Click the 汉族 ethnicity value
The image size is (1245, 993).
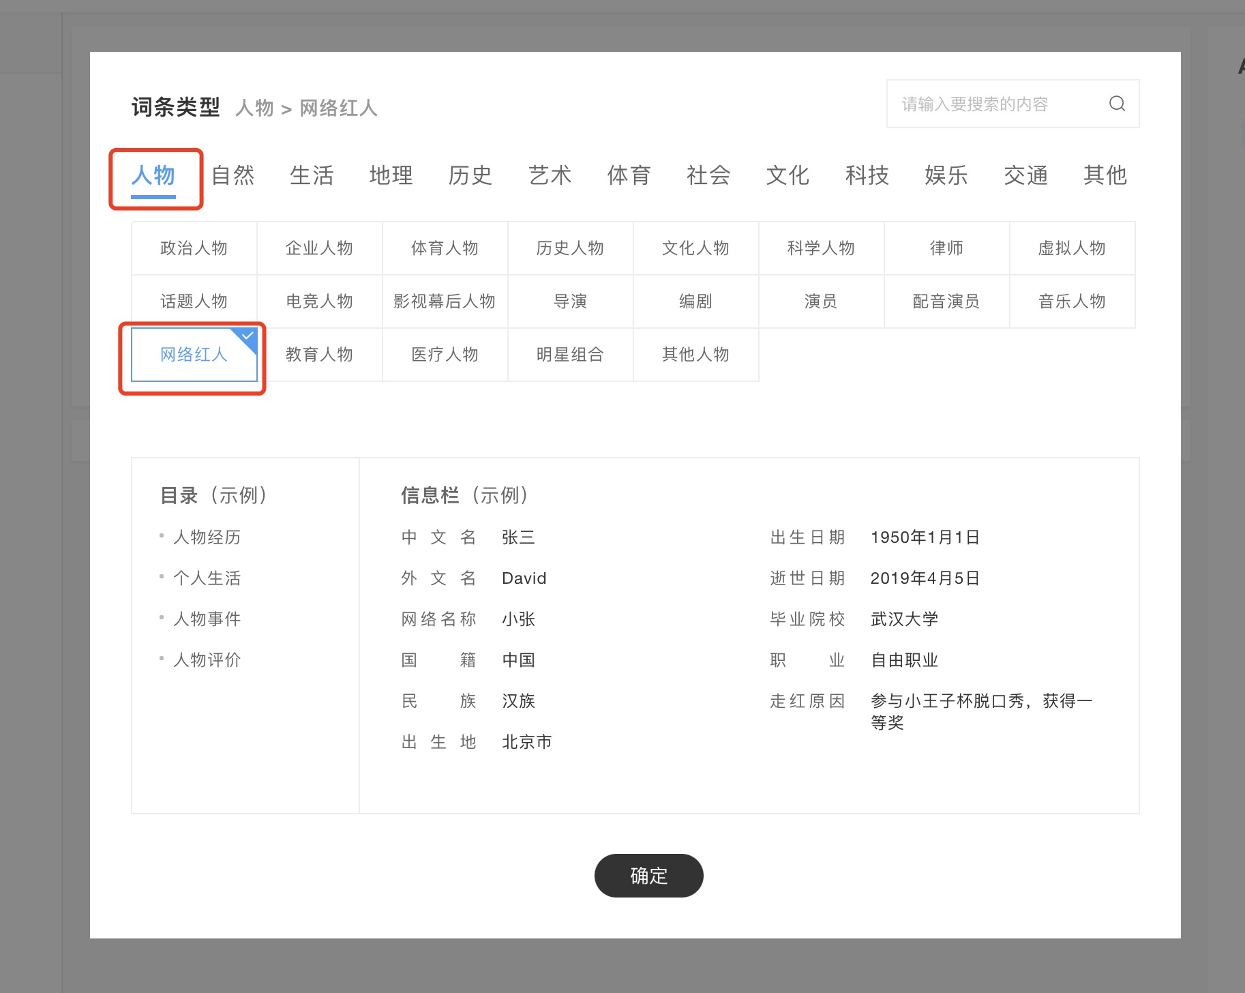click(x=518, y=701)
